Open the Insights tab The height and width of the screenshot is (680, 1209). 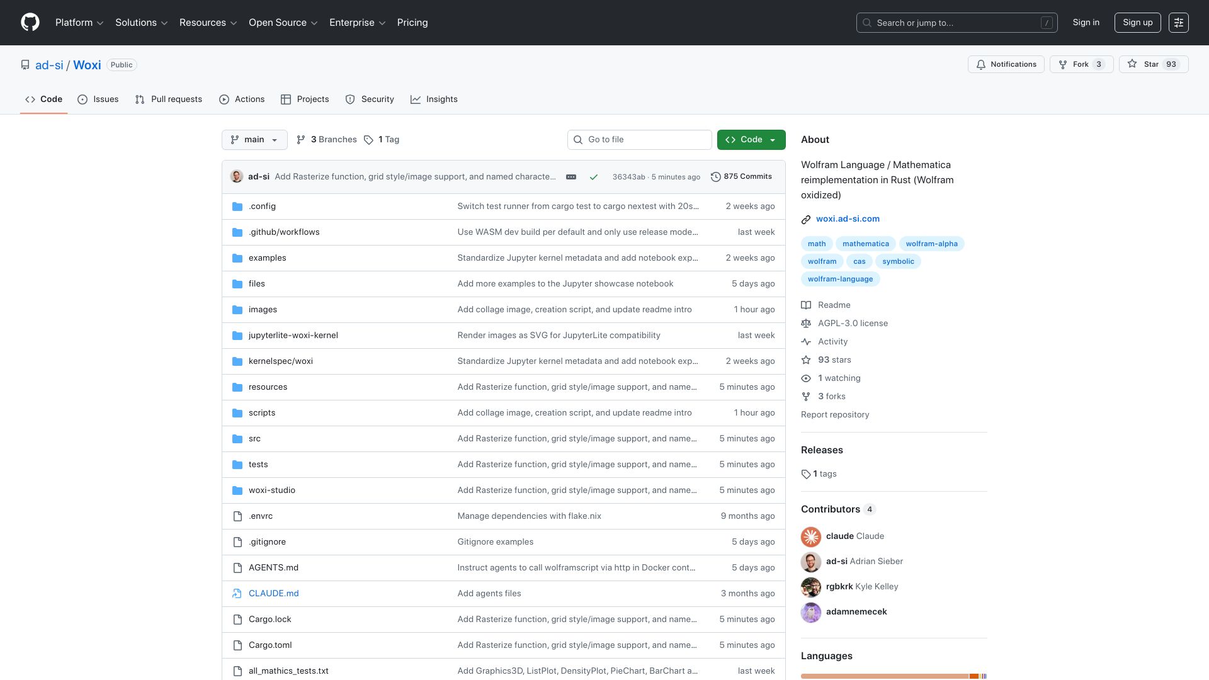[x=434, y=99]
